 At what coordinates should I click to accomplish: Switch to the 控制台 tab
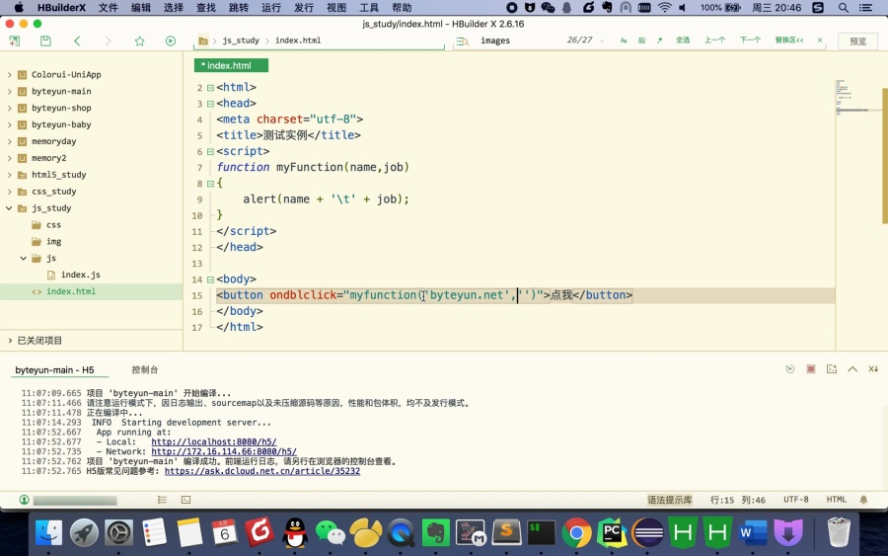coord(144,369)
